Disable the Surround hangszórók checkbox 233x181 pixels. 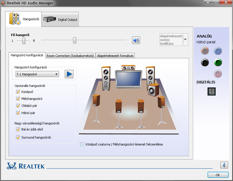tap(18, 137)
